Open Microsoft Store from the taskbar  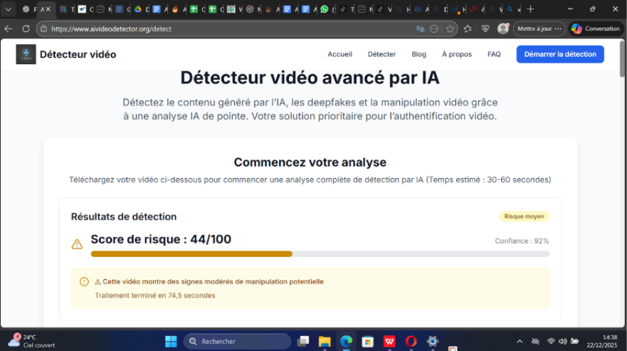[367, 341]
